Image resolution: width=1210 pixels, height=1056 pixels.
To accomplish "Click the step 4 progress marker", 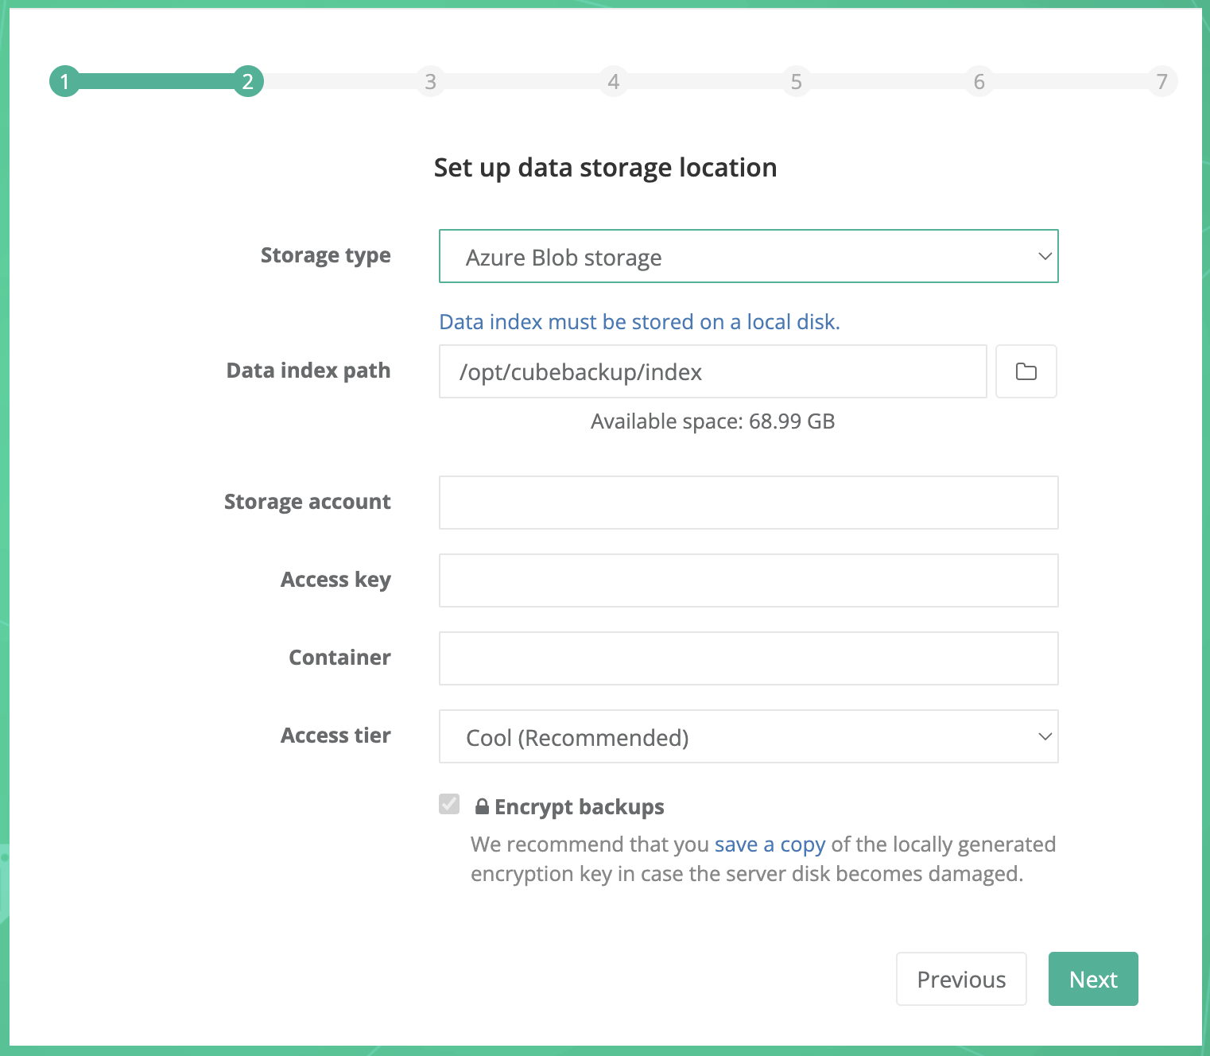I will [x=613, y=81].
